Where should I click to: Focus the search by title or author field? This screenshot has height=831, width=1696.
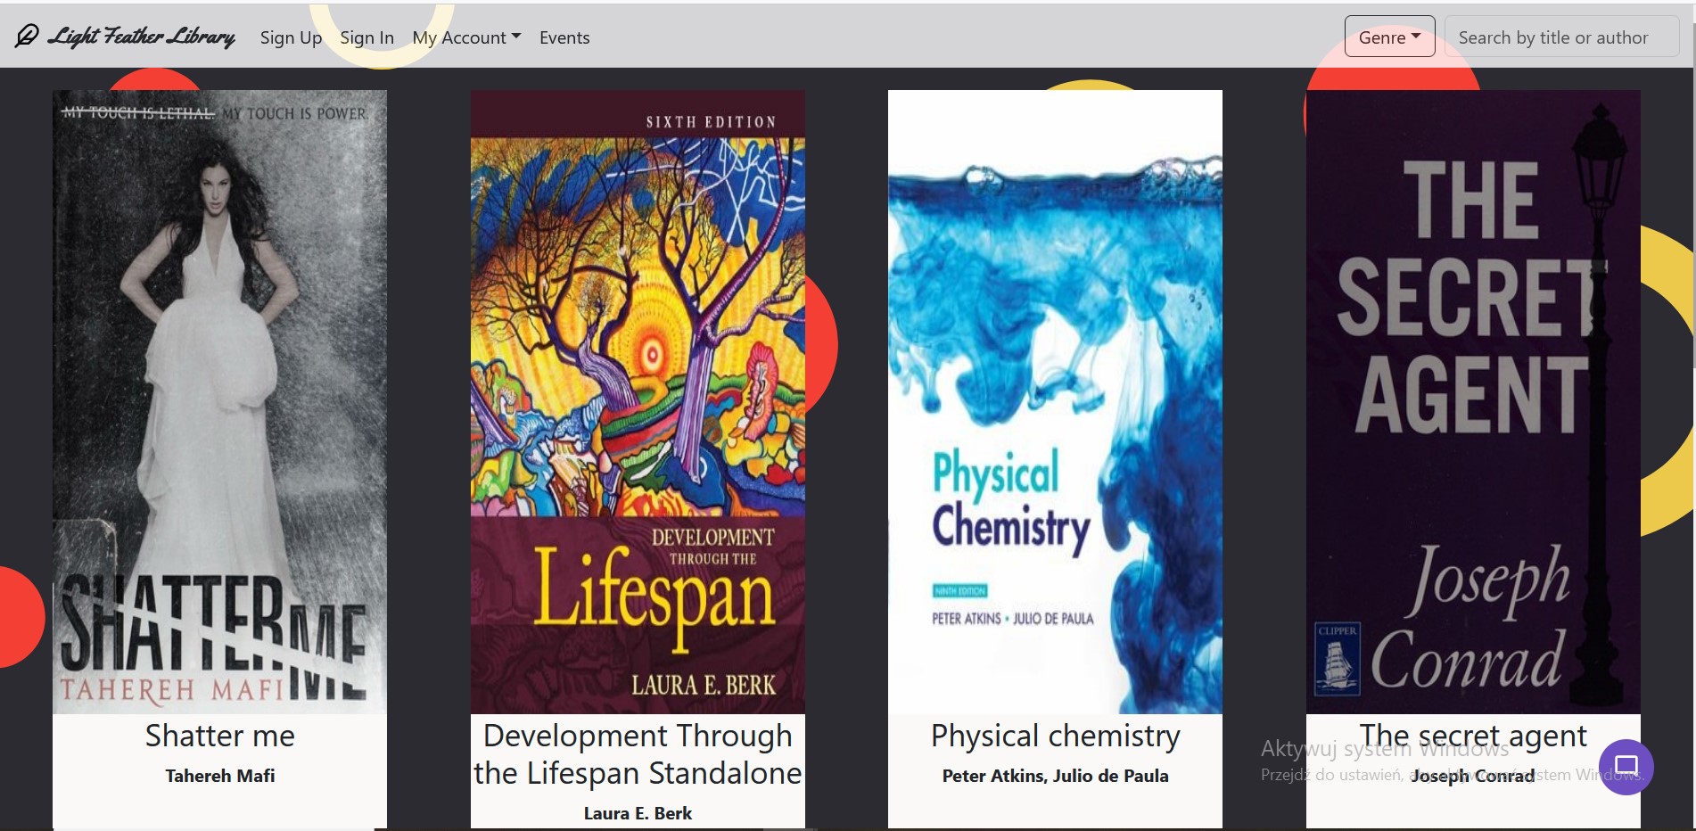(1560, 37)
